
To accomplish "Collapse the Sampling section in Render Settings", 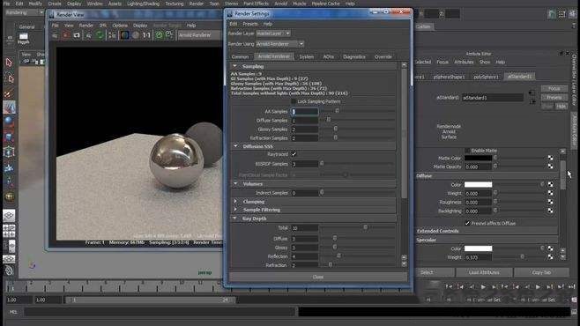I will click(x=234, y=66).
